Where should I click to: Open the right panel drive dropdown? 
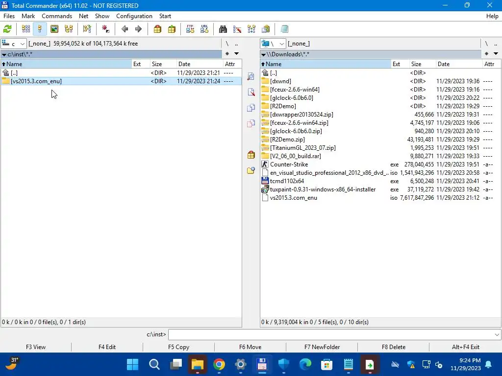point(273,44)
